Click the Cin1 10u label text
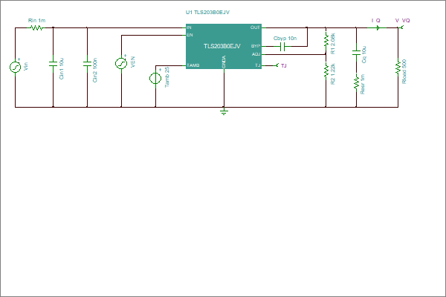The image size is (446, 297). (x=62, y=69)
